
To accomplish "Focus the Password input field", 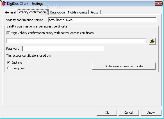I will (x=63, y=49).
